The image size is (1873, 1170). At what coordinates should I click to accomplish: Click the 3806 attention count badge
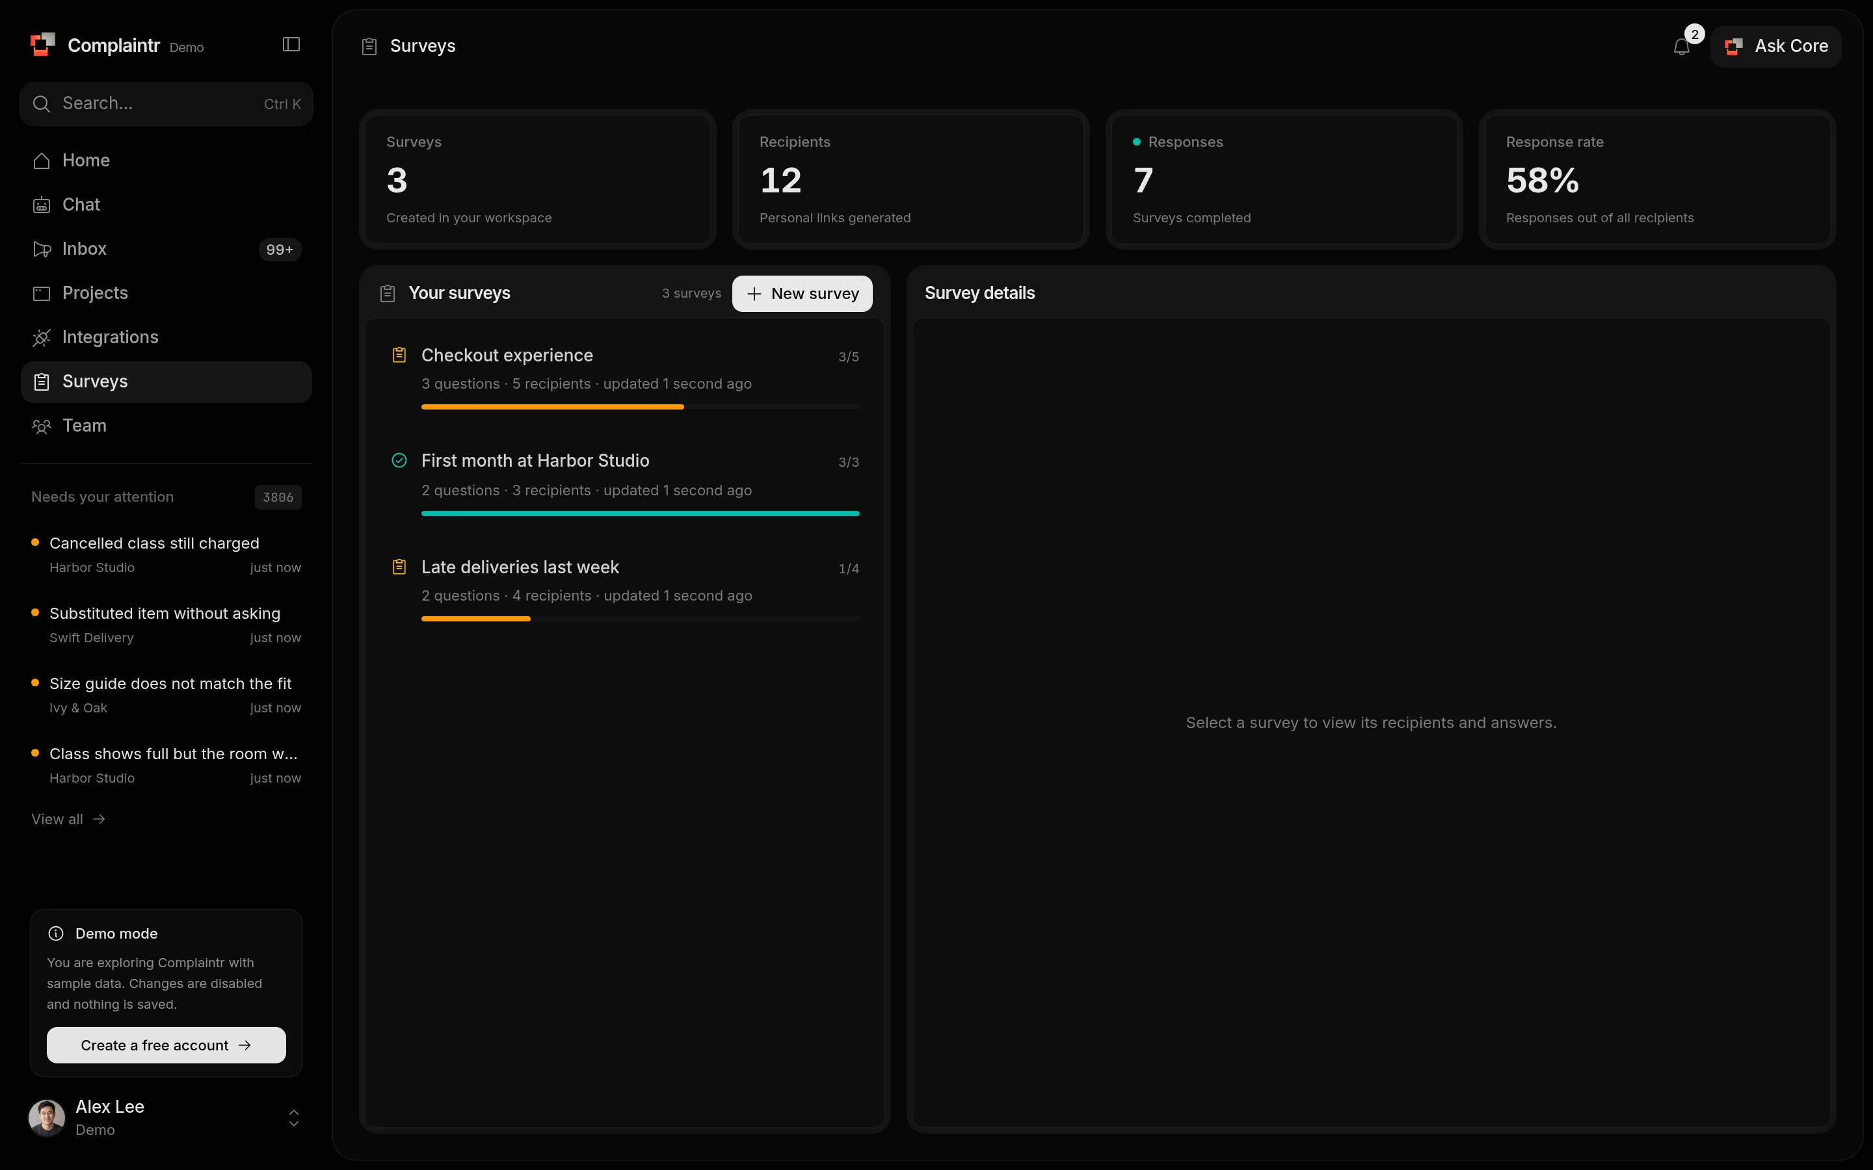tap(278, 497)
